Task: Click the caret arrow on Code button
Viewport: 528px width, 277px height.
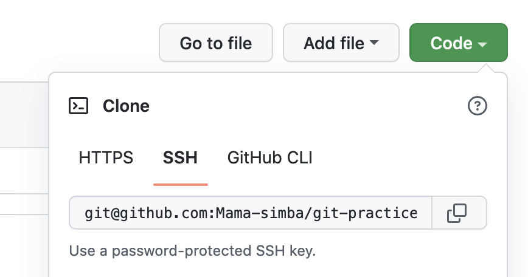Action: tap(482, 44)
